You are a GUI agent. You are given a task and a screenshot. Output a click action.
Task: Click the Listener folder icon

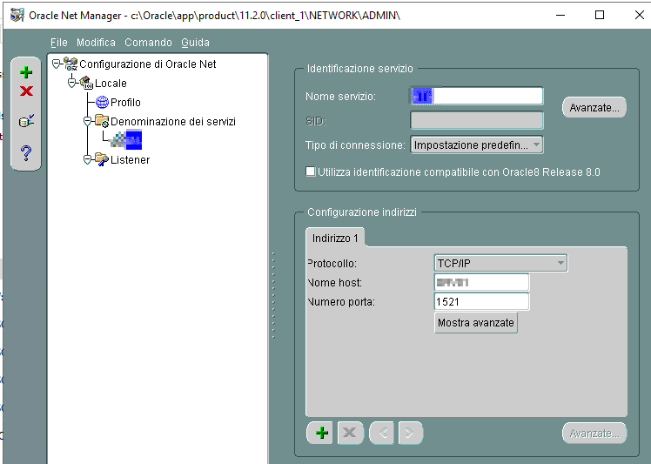coord(102,159)
